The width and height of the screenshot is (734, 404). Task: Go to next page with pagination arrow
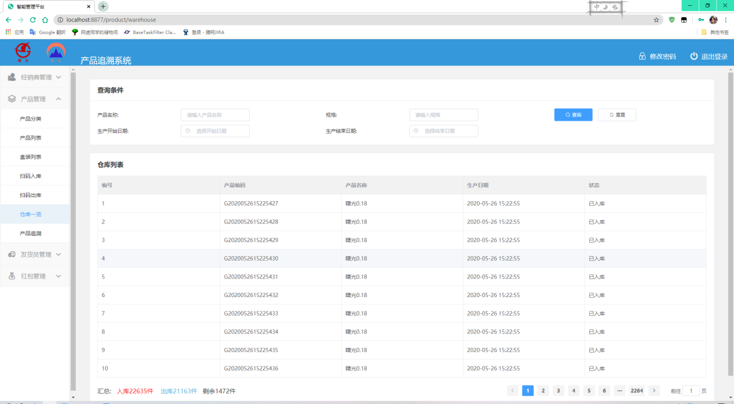tap(654, 391)
